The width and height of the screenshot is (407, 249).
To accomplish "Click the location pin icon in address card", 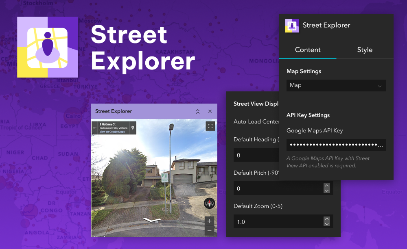I will [x=133, y=128].
